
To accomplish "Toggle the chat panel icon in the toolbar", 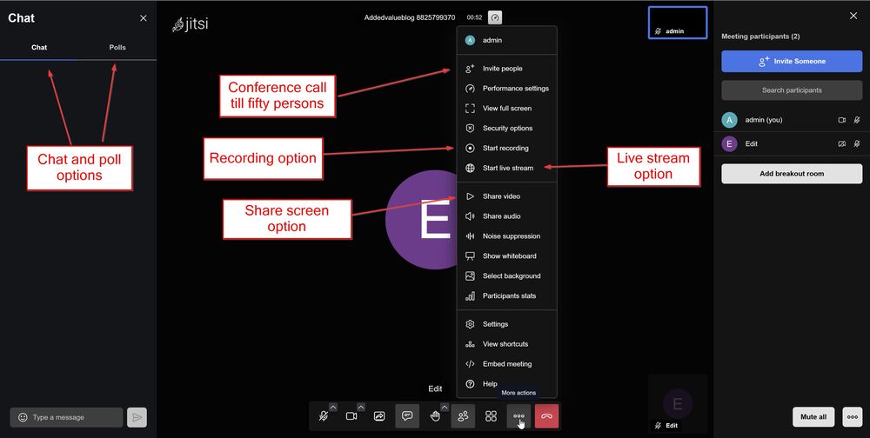I will pyautogui.click(x=407, y=416).
